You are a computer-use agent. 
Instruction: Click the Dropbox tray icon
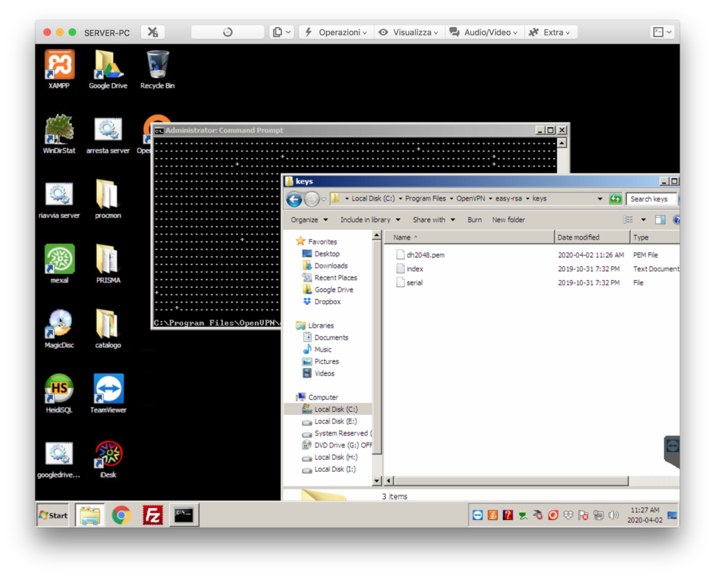point(568,516)
